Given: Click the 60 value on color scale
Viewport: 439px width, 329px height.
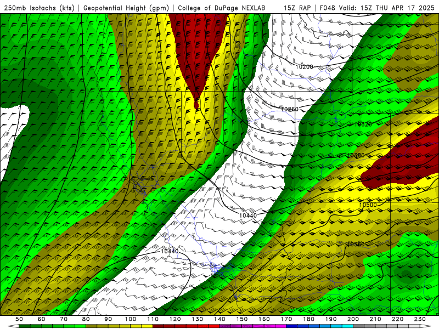Looking at the screenshot, I should coord(42,319).
